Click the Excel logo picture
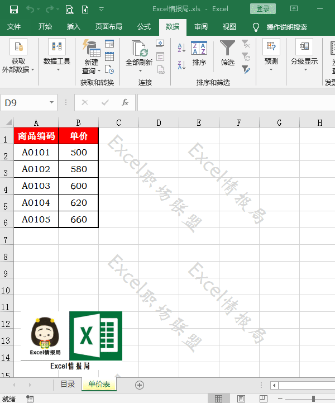The height and width of the screenshot is (403, 335). tap(95, 336)
